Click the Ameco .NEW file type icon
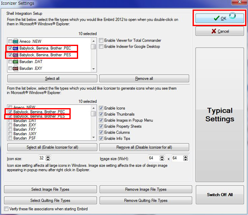Viewport: 248px width, 215px height. (16, 41)
